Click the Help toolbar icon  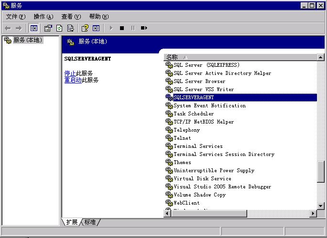85,28
